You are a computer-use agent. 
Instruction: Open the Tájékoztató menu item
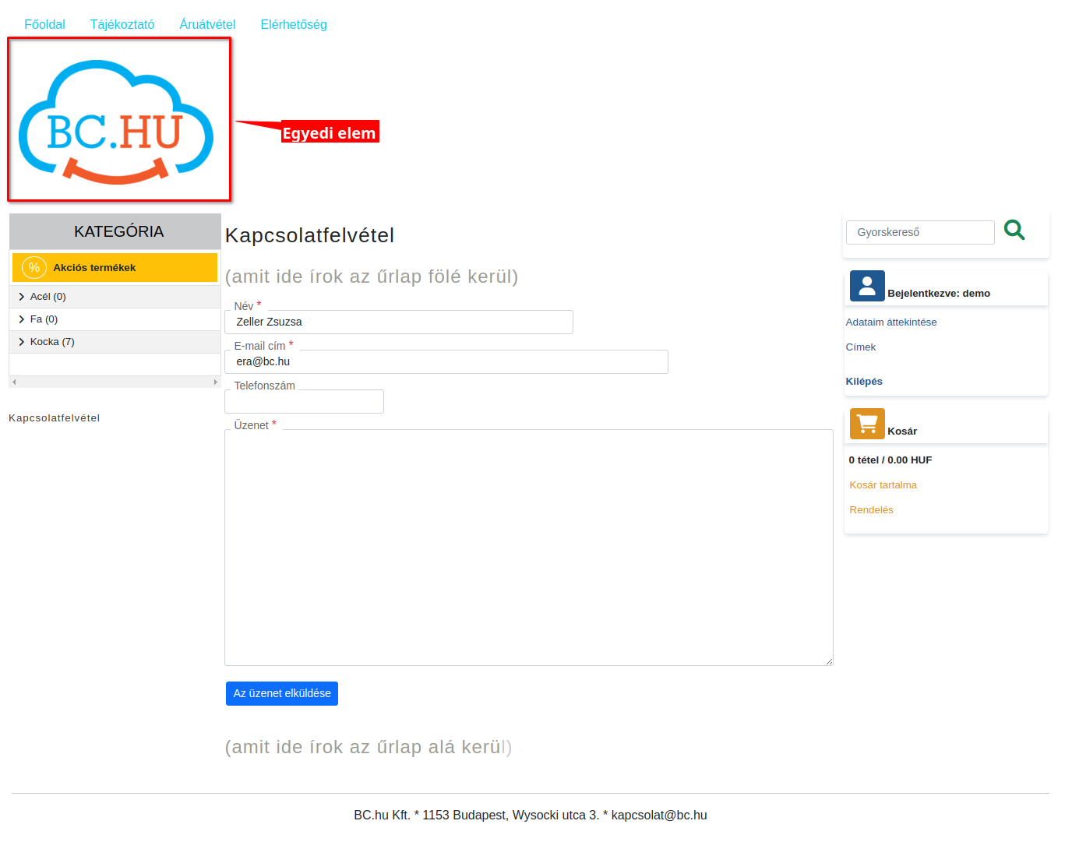[122, 24]
